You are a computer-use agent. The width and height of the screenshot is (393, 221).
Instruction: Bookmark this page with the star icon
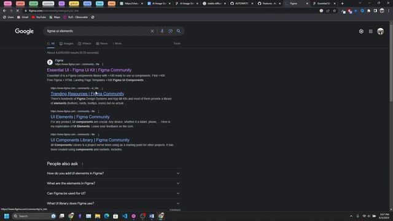[x=334, y=11]
